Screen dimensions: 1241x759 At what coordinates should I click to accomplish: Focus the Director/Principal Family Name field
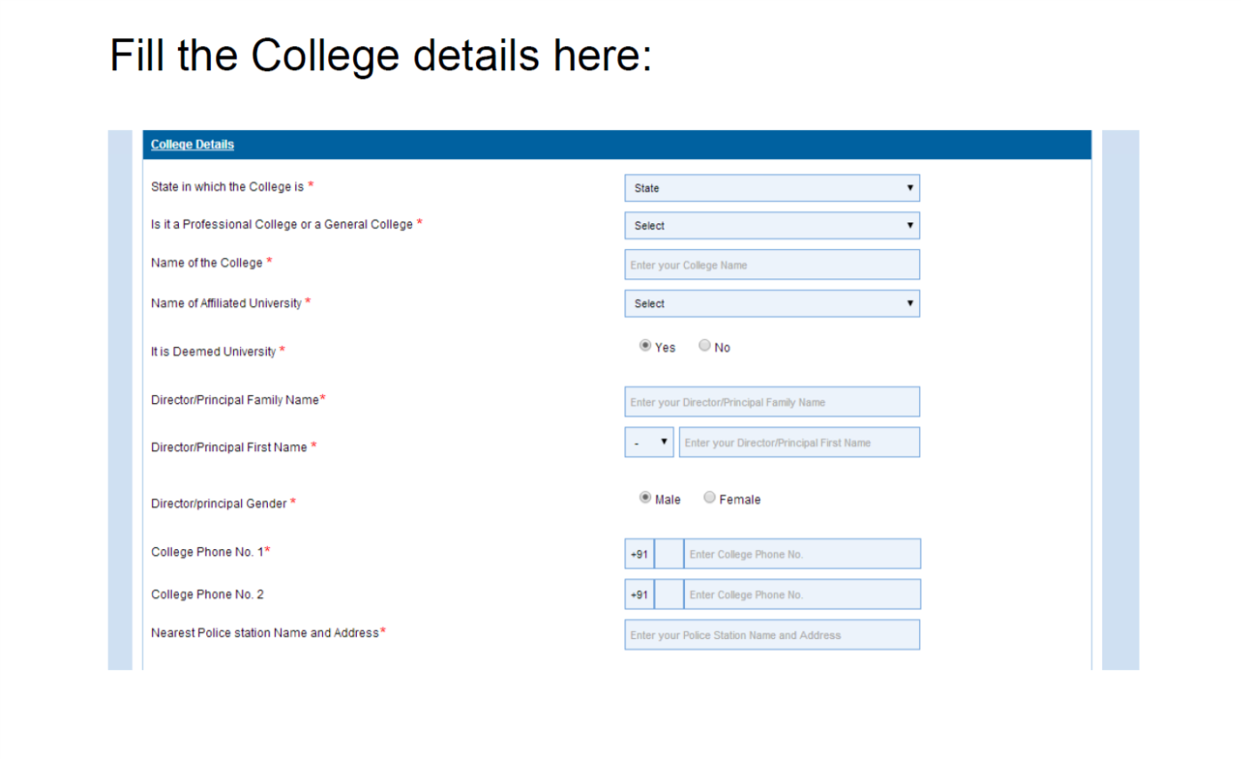(x=771, y=402)
